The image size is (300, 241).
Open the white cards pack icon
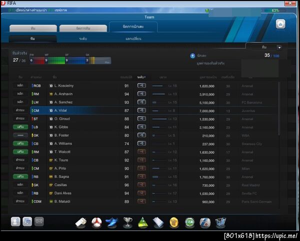tap(158, 222)
